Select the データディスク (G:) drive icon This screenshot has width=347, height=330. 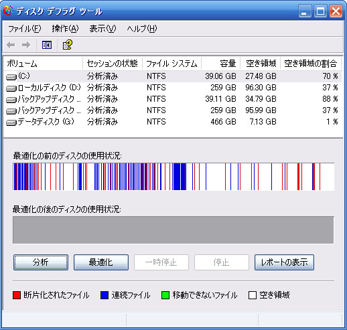[11, 122]
